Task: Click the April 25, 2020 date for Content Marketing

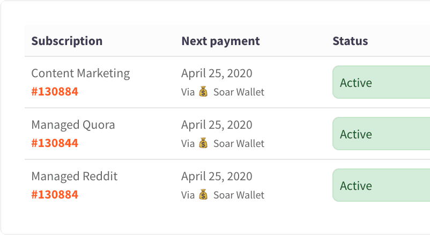Action: pos(217,74)
